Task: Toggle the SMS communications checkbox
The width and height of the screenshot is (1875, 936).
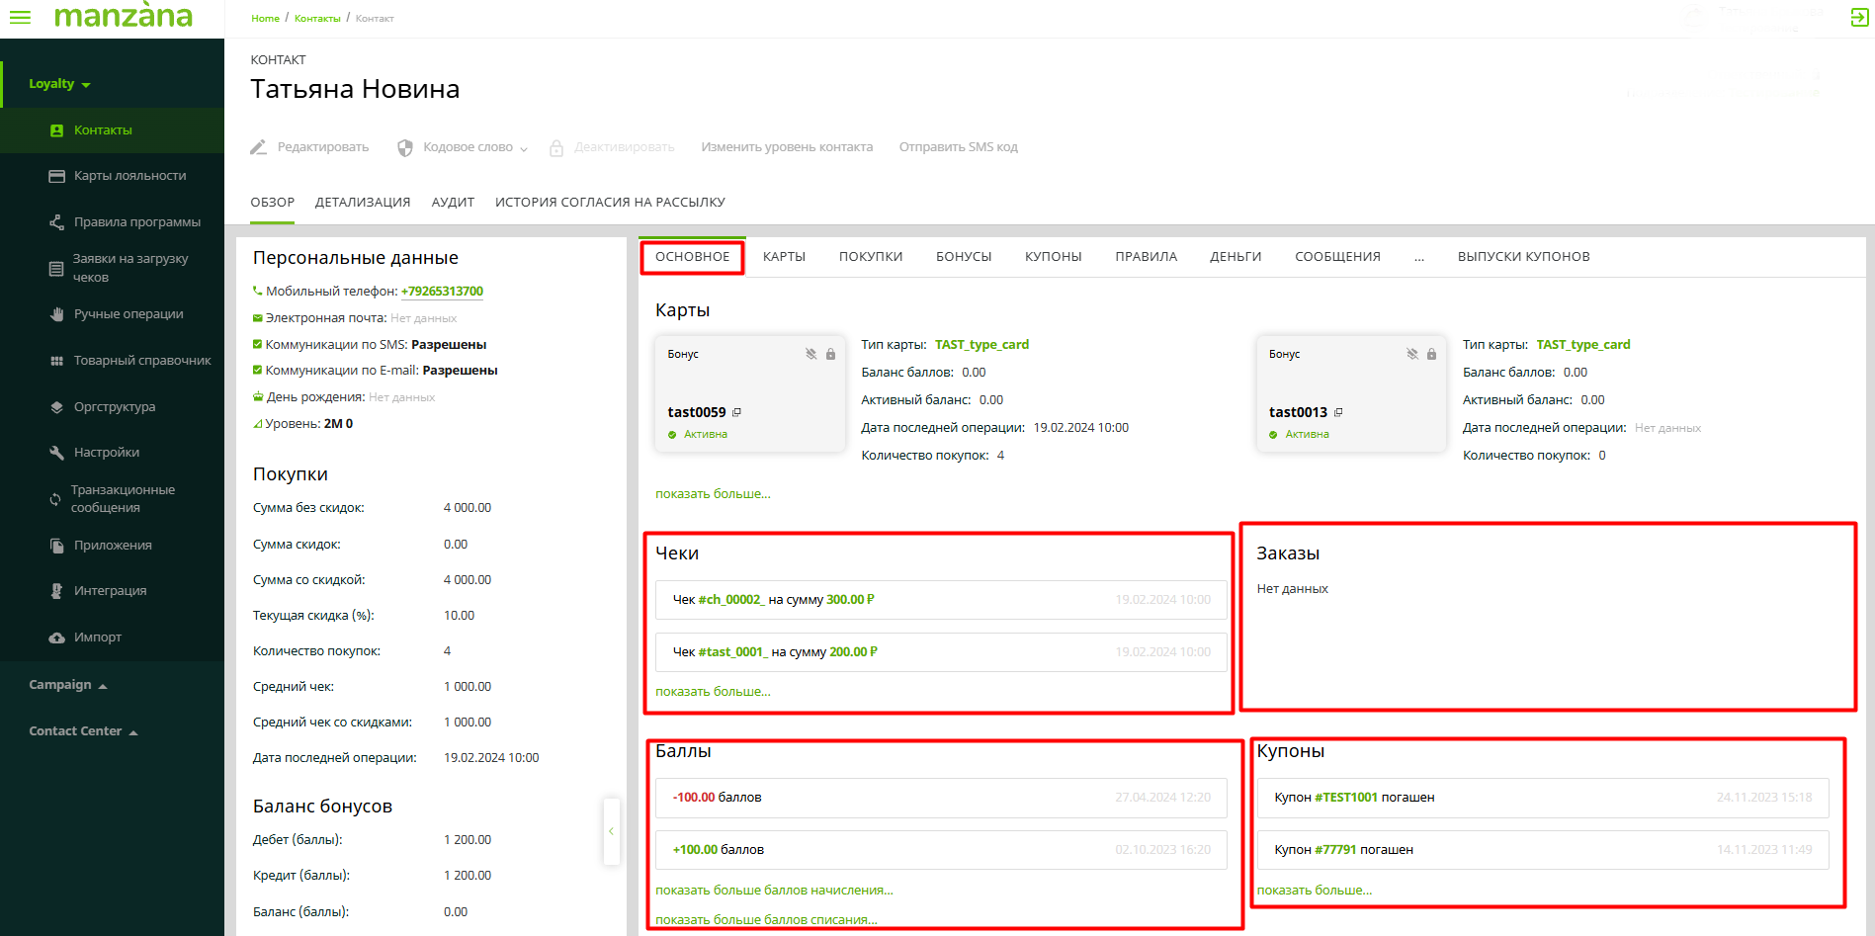Action: [258, 344]
